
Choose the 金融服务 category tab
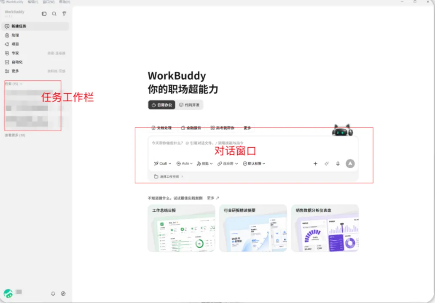pos(191,128)
